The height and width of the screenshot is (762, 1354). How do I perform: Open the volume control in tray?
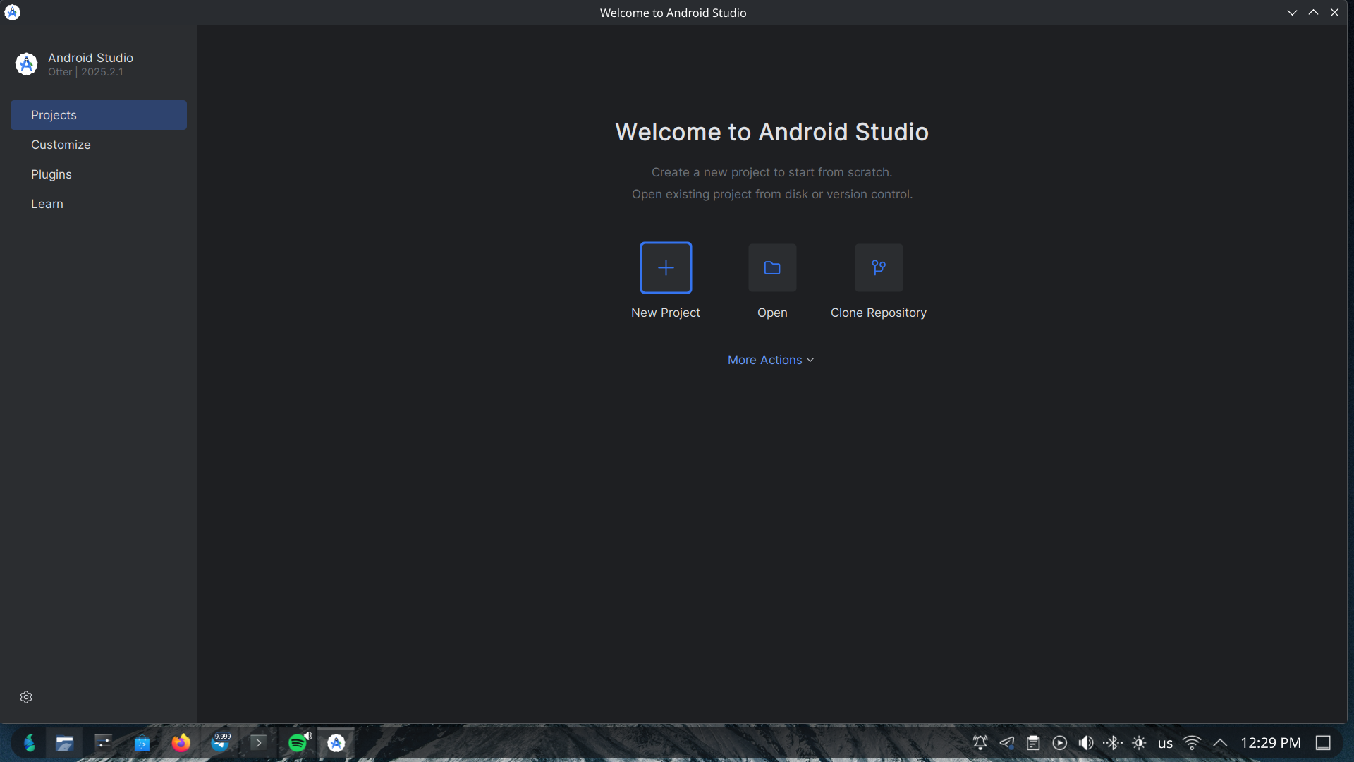tap(1086, 743)
